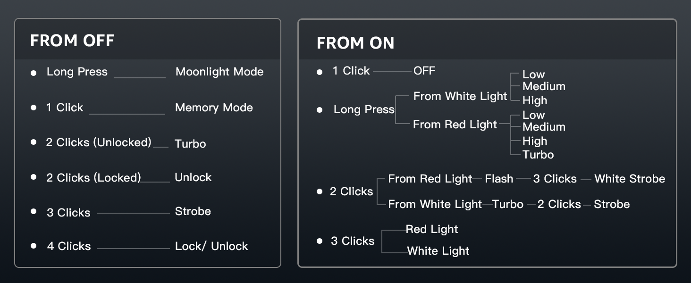Select From White Light under Long Press
This screenshot has width=691, height=283.
click(x=460, y=96)
